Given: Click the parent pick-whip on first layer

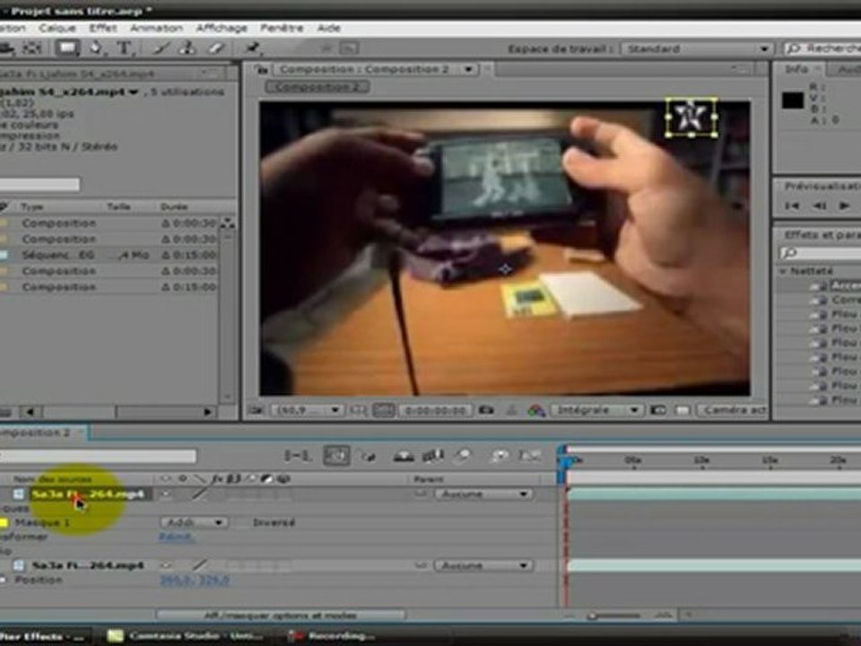Looking at the screenshot, I should coord(422,493).
